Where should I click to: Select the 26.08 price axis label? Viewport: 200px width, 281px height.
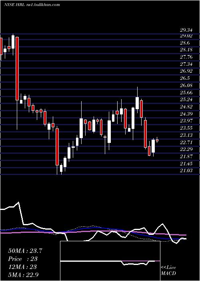(186, 86)
